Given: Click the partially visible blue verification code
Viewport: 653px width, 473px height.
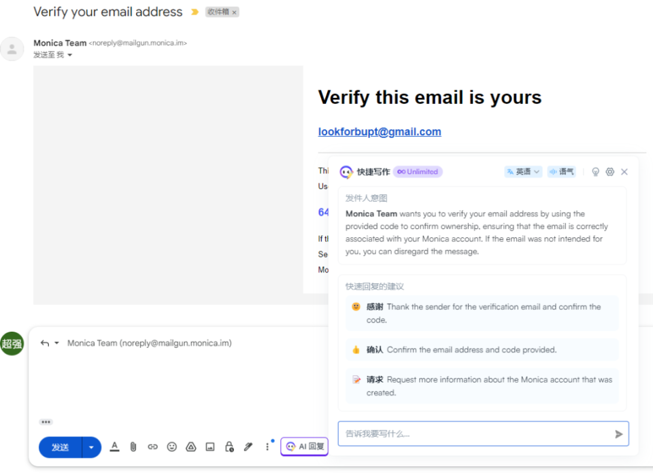Looking at the screenshot, I should pyautogui.click(x=323, y=212).
